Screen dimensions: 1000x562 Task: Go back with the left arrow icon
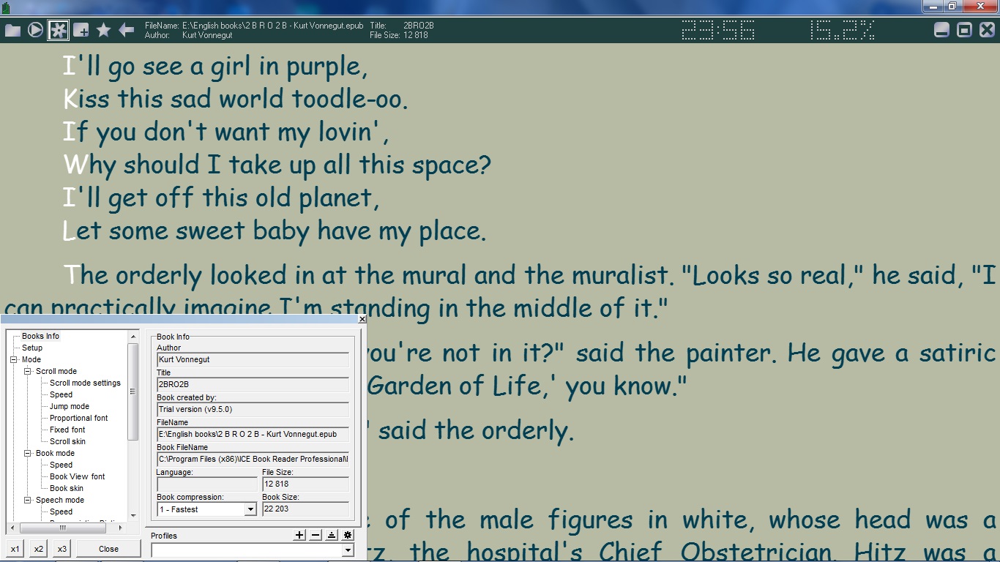click(x=127, y=30)
